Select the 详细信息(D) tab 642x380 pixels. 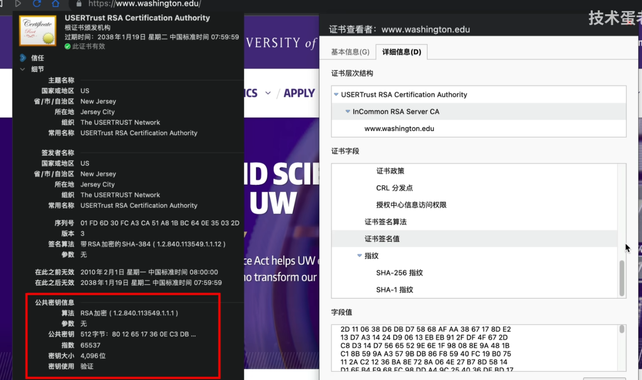pyautogui.click(x=402, y=52)
